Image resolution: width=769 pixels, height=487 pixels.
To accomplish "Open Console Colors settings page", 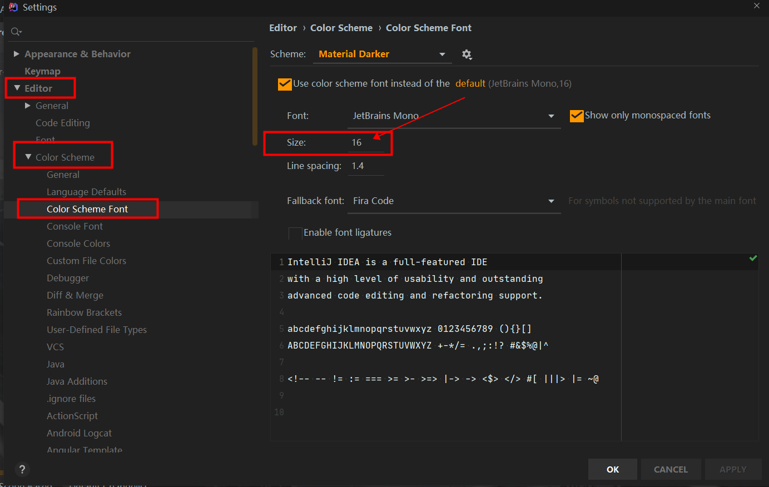I will [78, 244].
